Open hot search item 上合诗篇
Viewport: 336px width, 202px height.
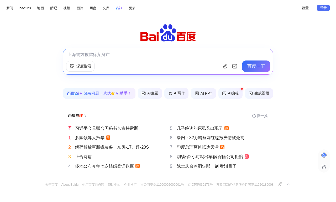(x=83, y=157)
